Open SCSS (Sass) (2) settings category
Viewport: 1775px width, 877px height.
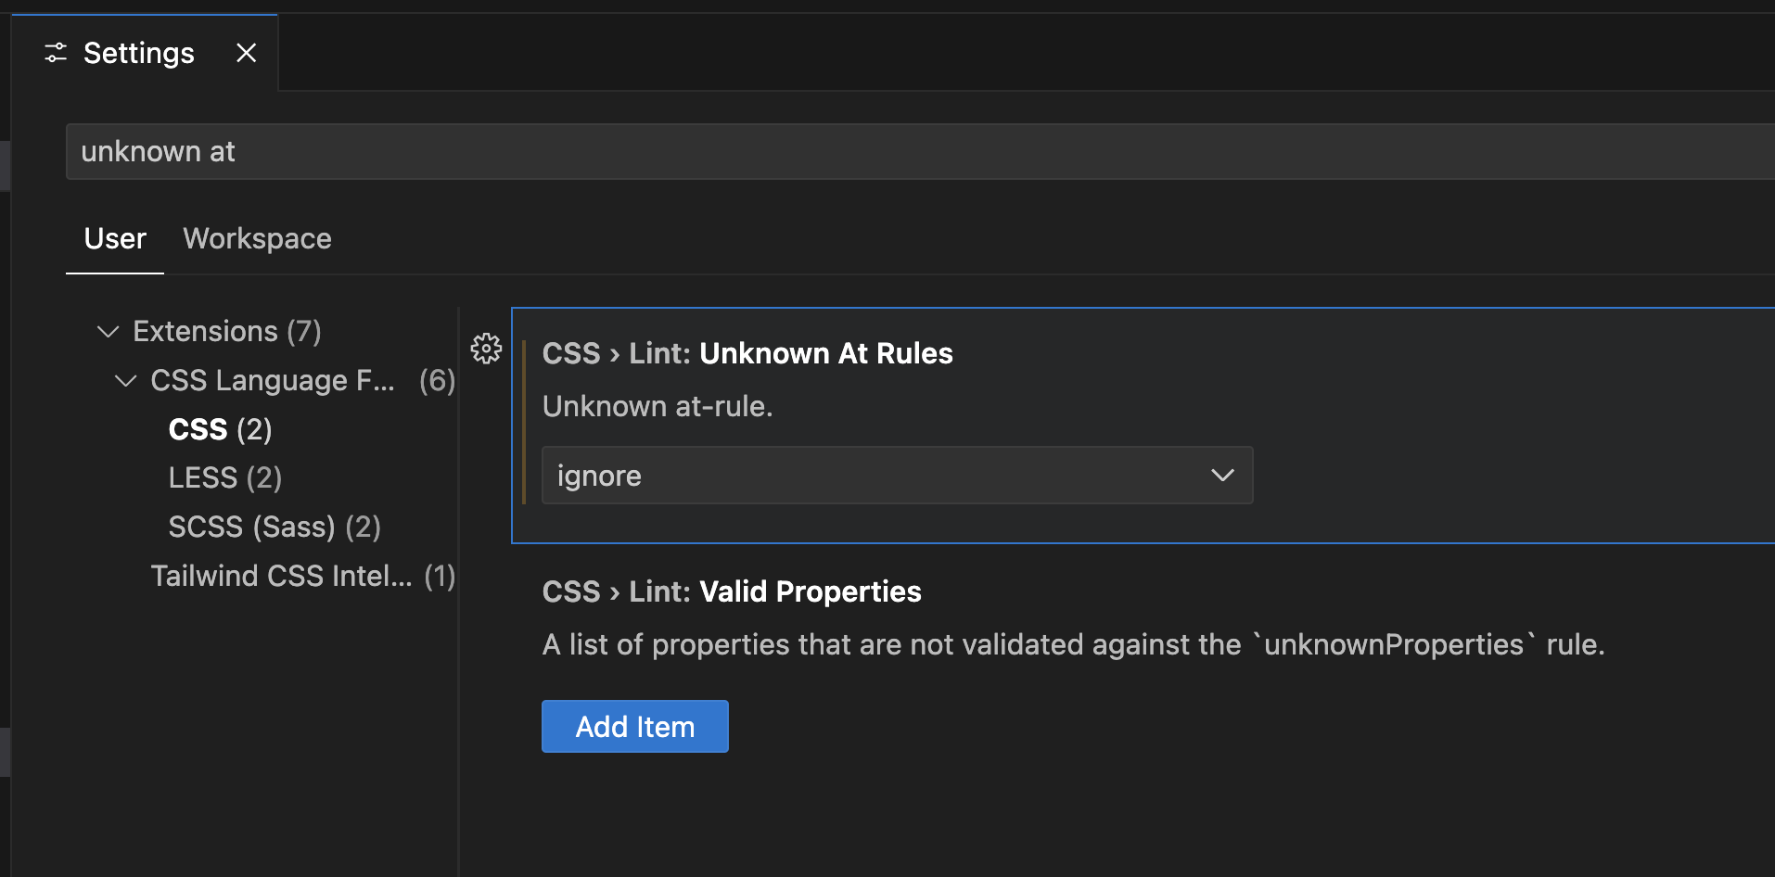pos(275,527)
